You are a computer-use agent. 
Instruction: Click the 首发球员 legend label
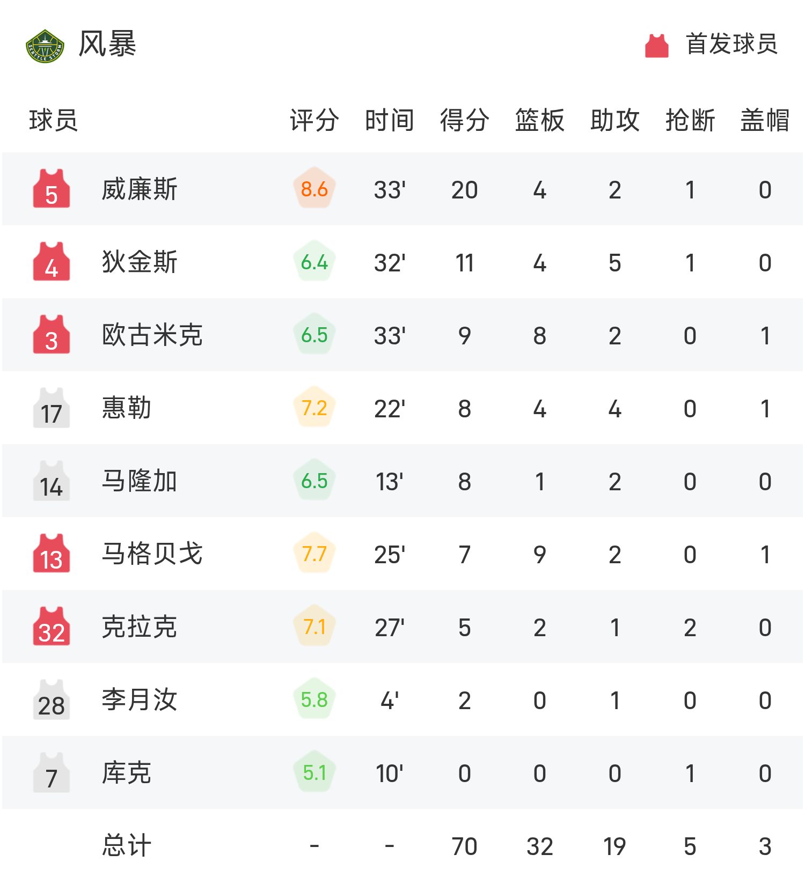coord(732,44)
